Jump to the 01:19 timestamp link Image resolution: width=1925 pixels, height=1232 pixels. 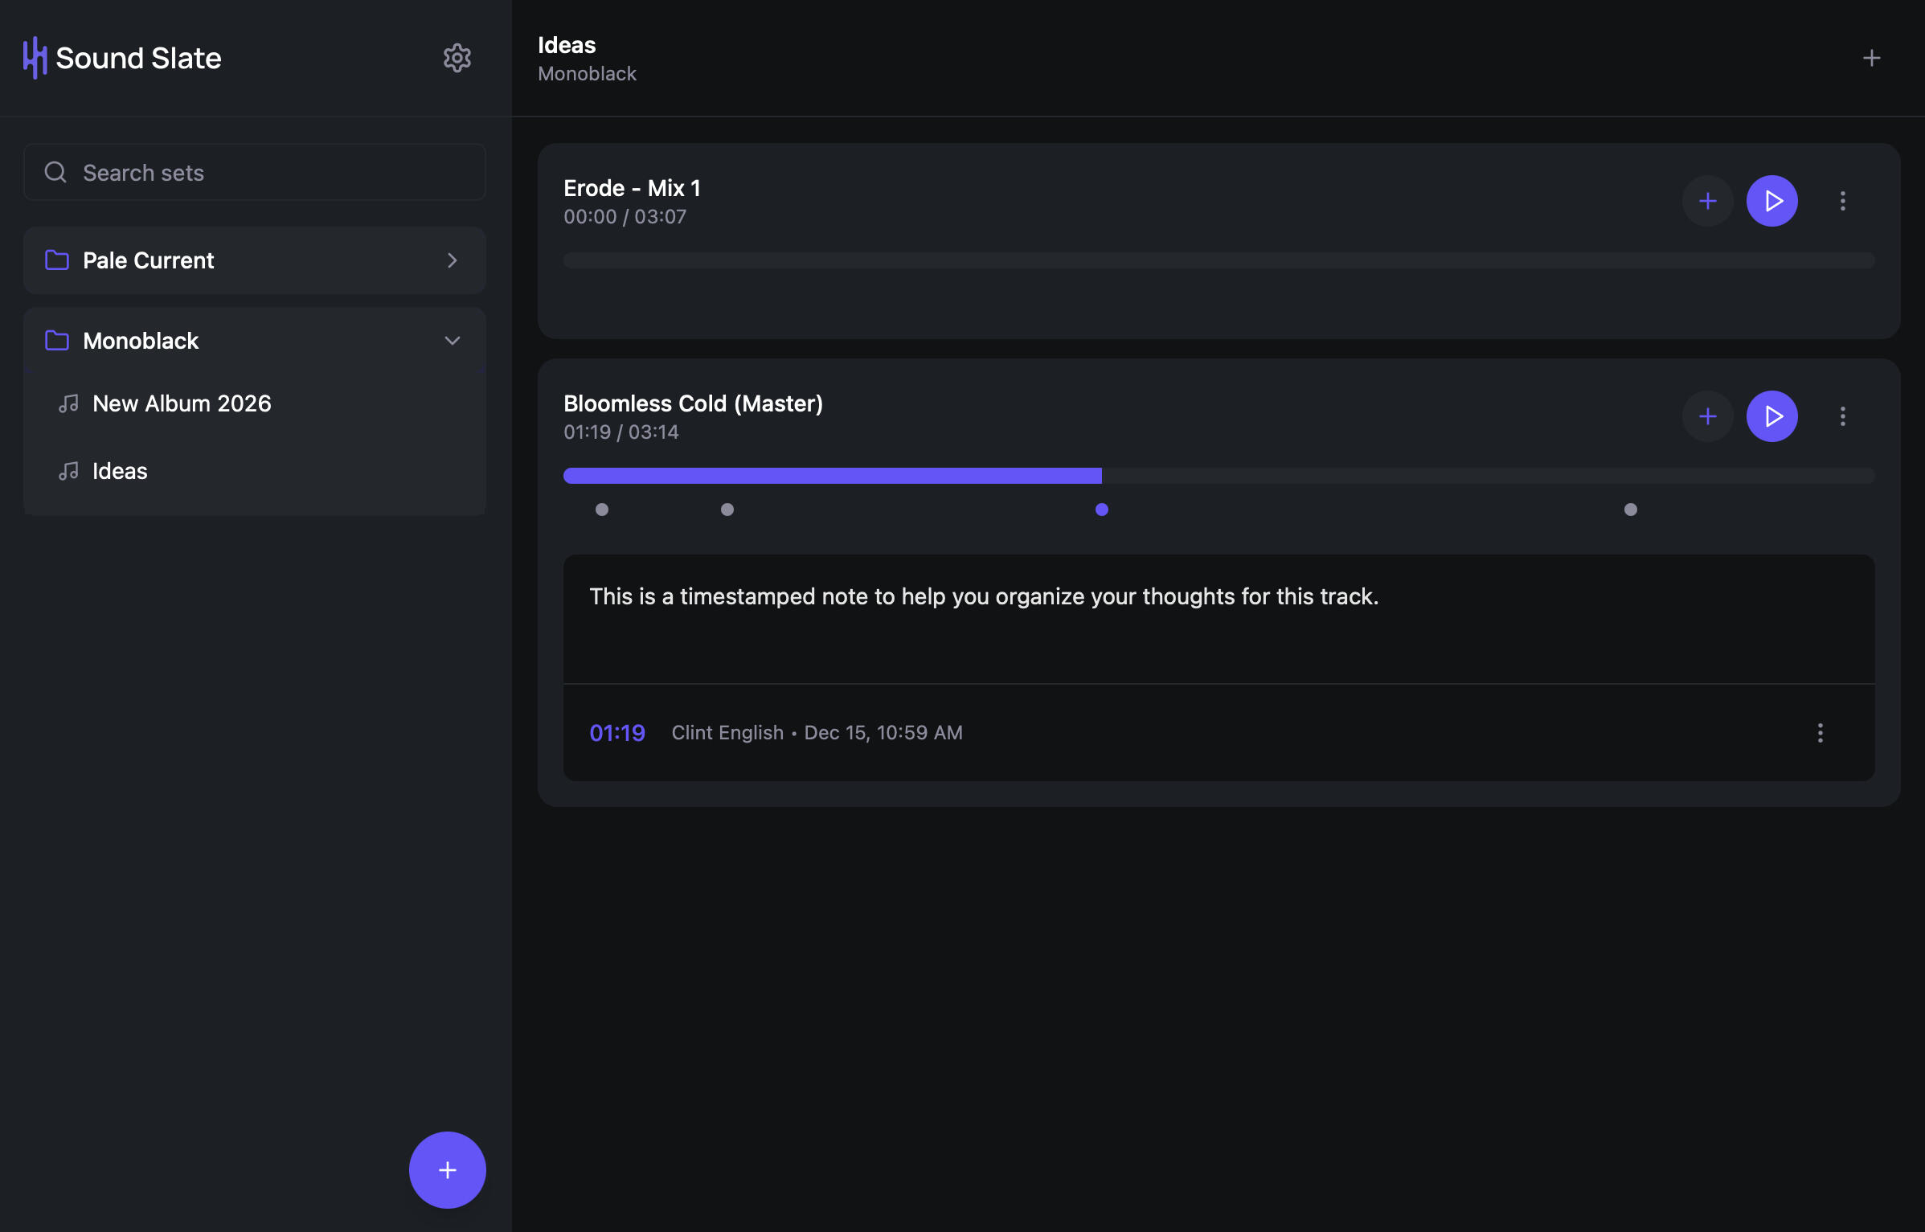(x=616, y=732)
